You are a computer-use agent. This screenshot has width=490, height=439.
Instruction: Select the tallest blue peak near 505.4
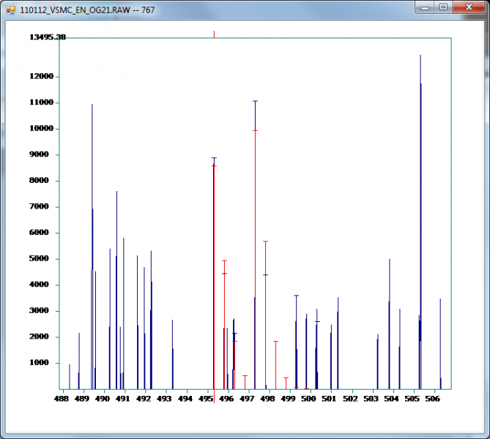420,219
